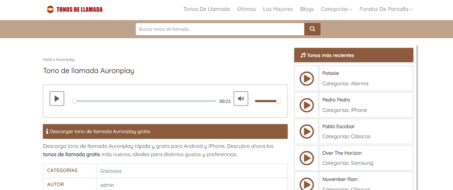Play the Over The Horizon ringtone
This screenshot has height=190, width=453.
click(307, 158)
